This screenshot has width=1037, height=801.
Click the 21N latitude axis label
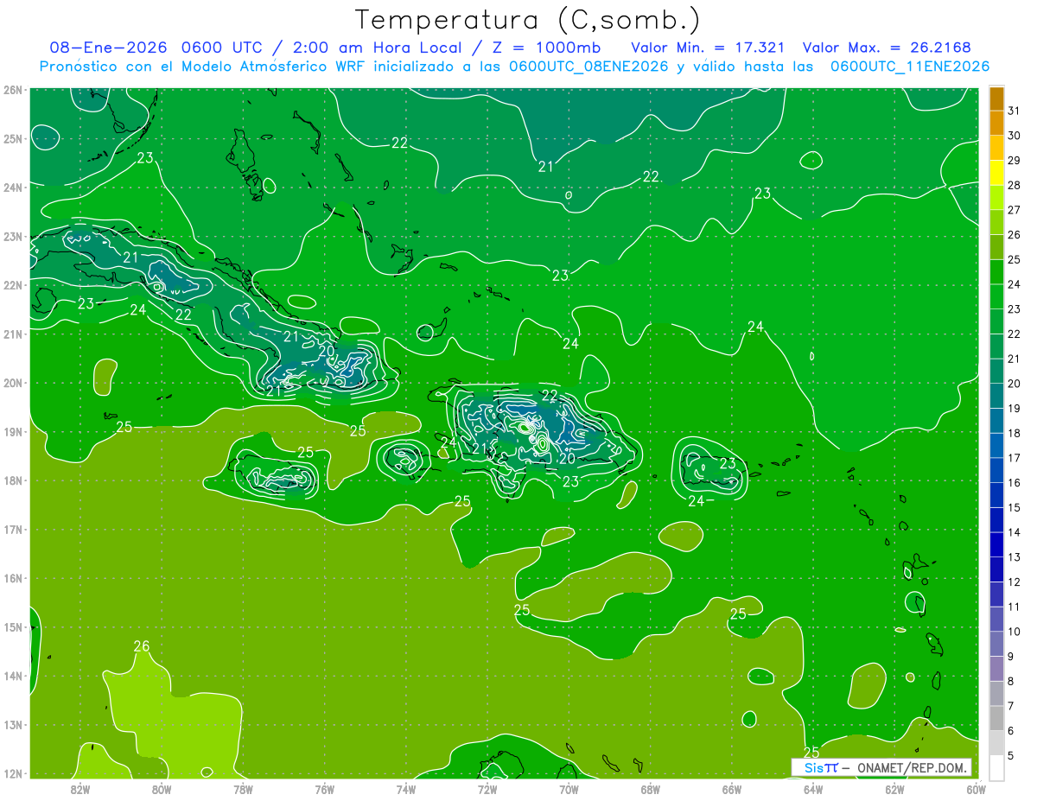coord(13,334)
